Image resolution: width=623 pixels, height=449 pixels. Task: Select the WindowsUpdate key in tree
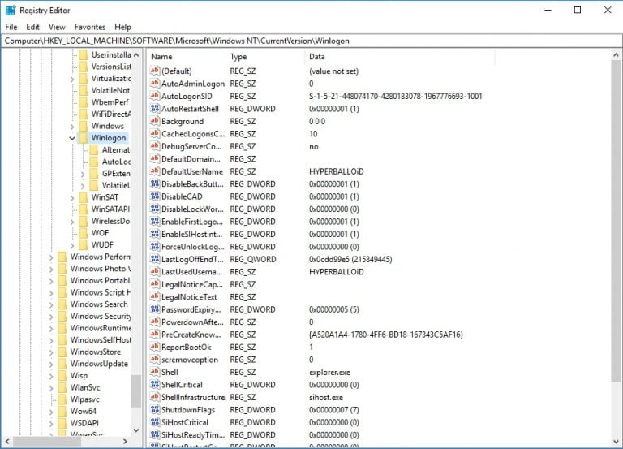pos(99,364)
